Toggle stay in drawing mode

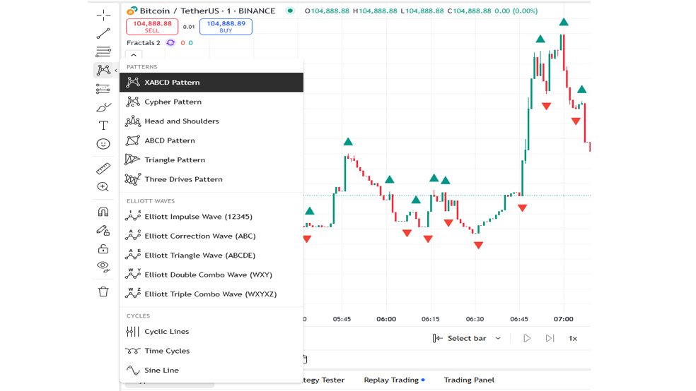pos(103,230)
